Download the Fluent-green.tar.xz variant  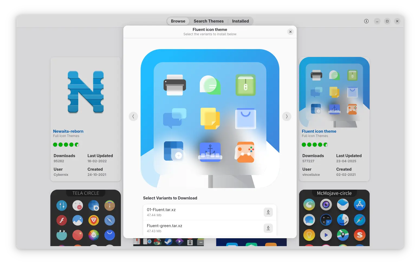[x=268, y=228]
